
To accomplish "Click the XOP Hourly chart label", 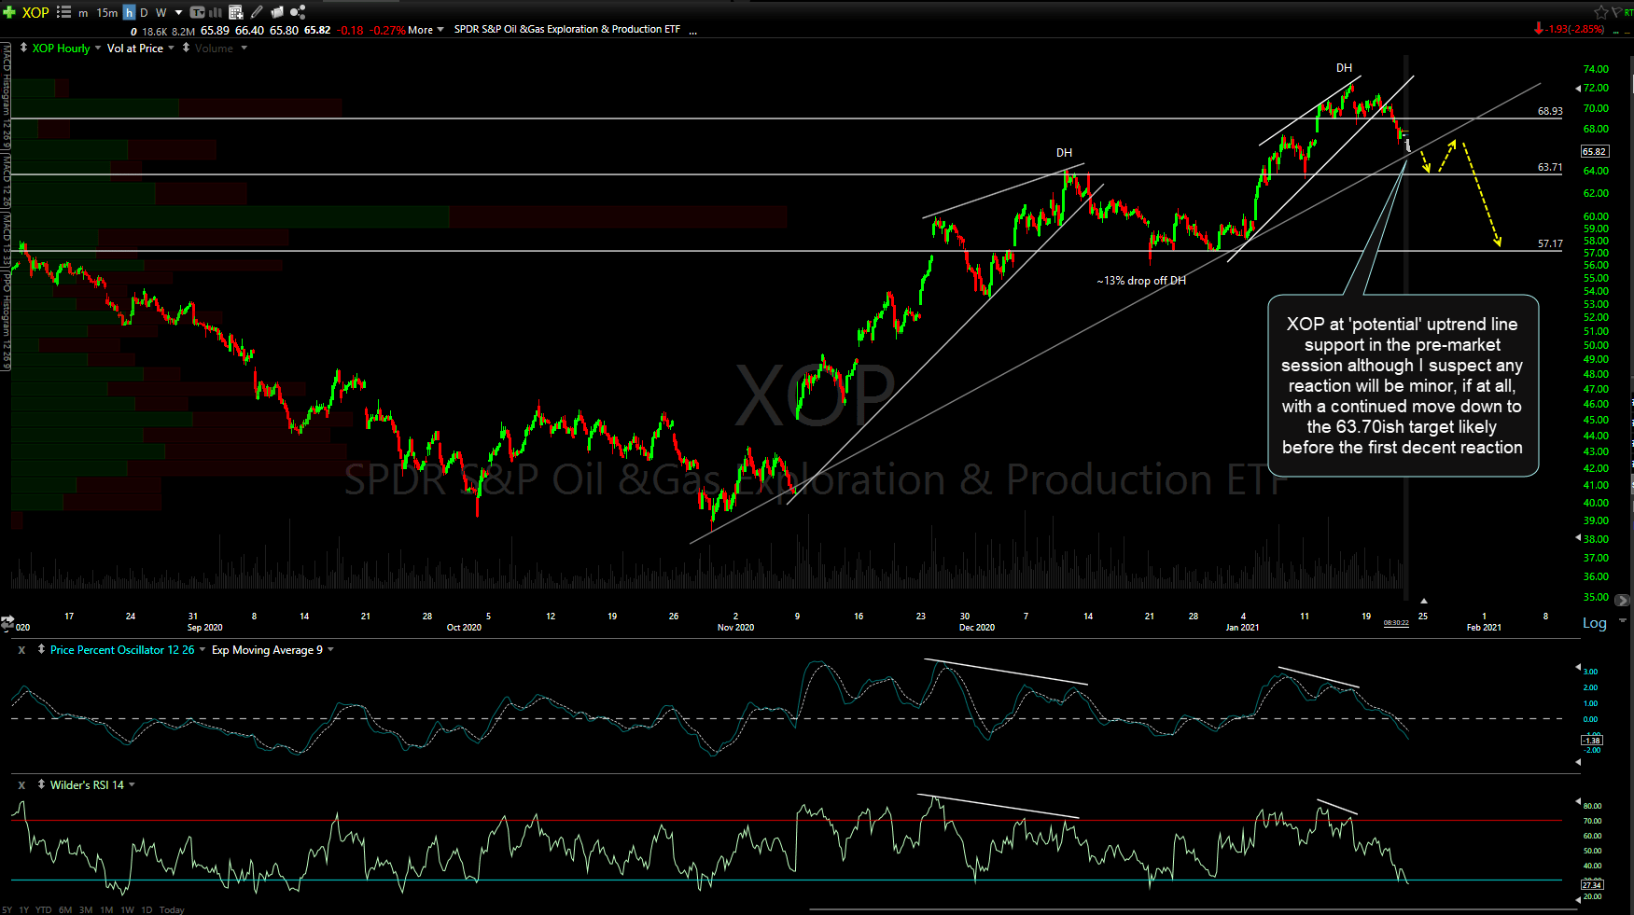I will click(x=62, y=48).
